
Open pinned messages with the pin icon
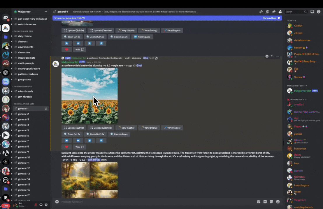tap(273, 12)
